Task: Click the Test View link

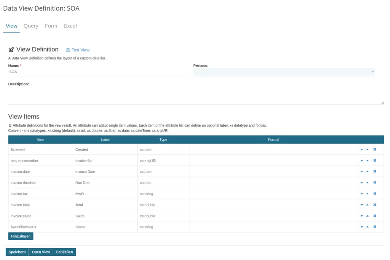Action: tap(80, 50)
